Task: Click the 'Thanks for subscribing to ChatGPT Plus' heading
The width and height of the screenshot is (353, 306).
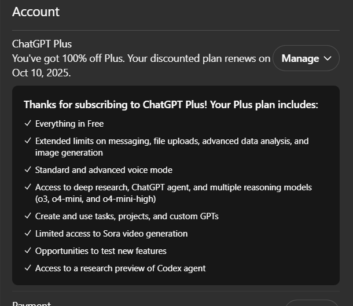Action: 171,105
